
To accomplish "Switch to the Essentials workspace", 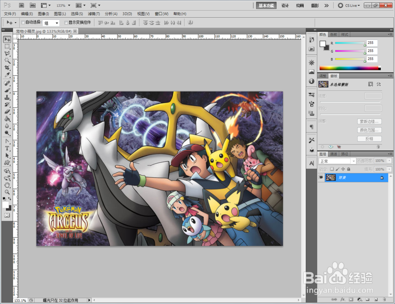I will click(266, 6).
